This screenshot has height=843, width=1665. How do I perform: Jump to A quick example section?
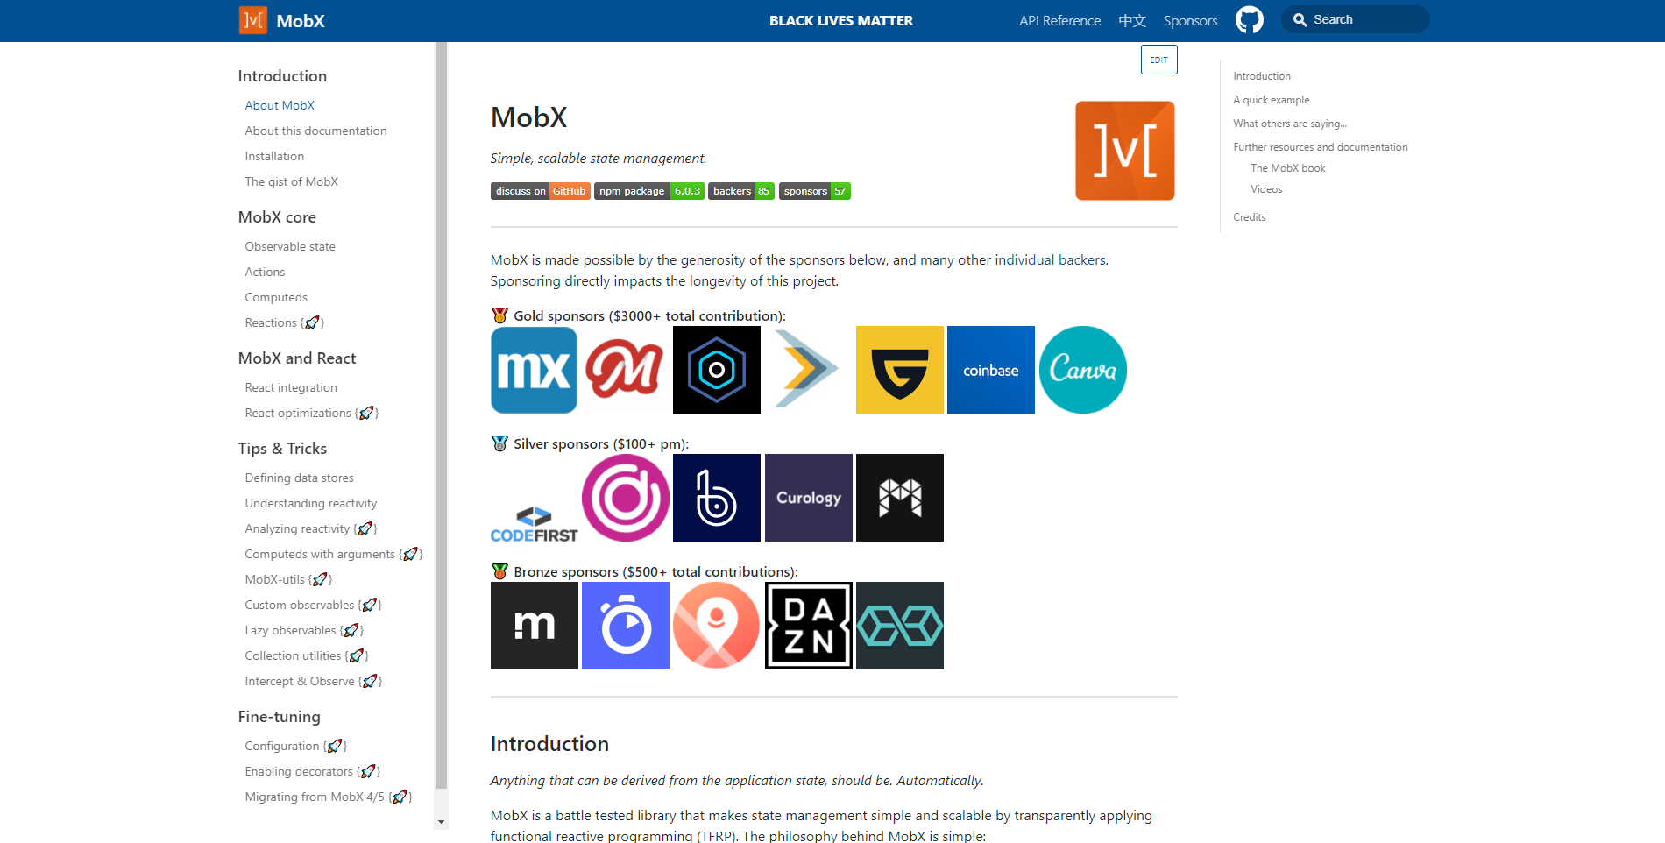[x=1271, y=100]
